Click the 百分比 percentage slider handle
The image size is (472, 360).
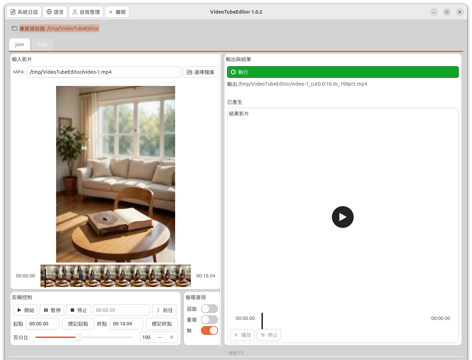tap(79, 337)
